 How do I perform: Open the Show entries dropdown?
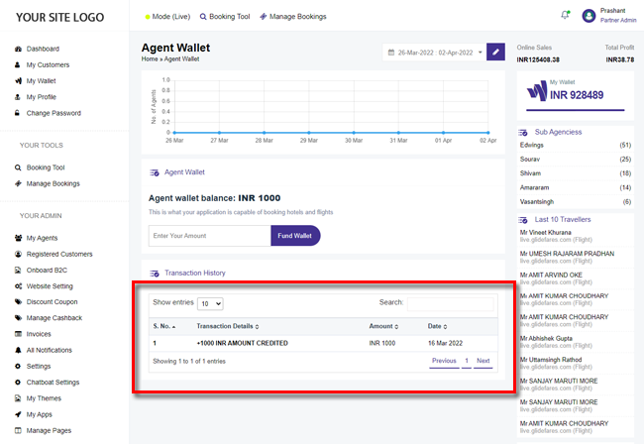pyautogui.click(x=210, y=303)
